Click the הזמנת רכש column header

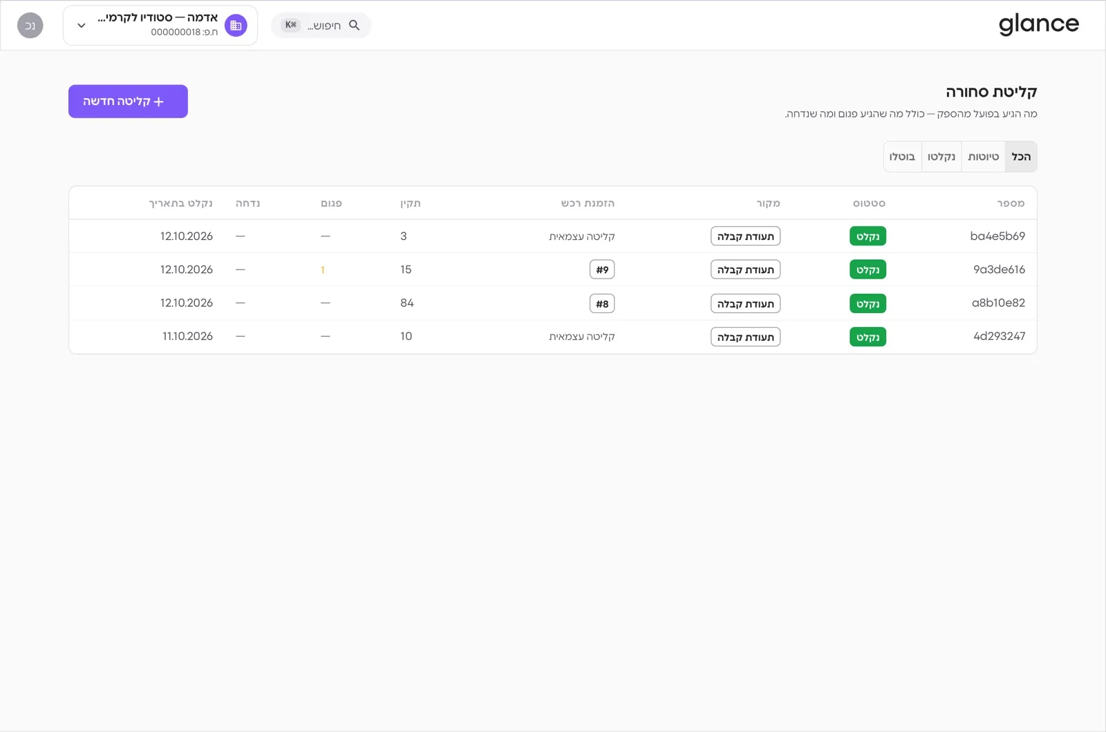588,203
